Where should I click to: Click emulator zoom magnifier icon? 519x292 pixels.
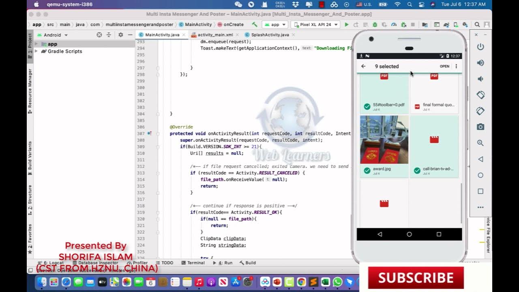tap(480, 143)
